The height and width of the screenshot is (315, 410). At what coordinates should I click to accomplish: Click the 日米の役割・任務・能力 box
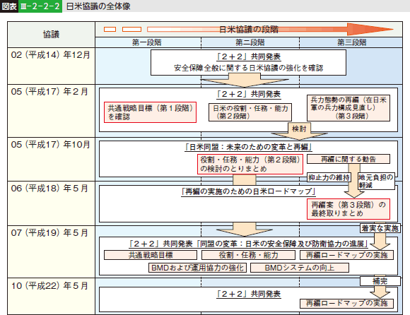(x=250, y=112)
